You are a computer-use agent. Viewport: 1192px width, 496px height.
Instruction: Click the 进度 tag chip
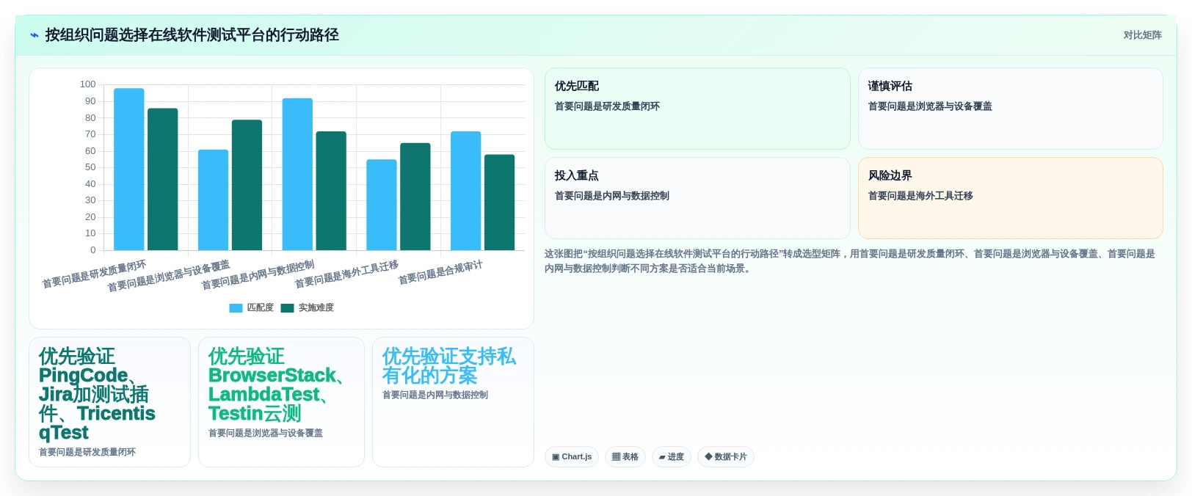[672, 457]
